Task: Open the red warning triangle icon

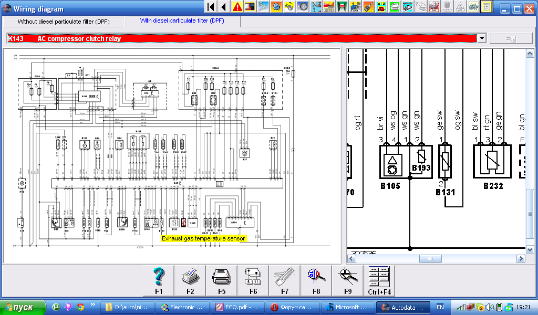Action: (x=237, y=7)
